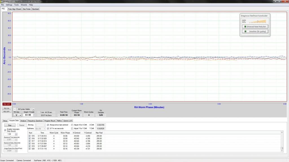Click the PEC ON button

pyautogui.click(x=7, y=108)
